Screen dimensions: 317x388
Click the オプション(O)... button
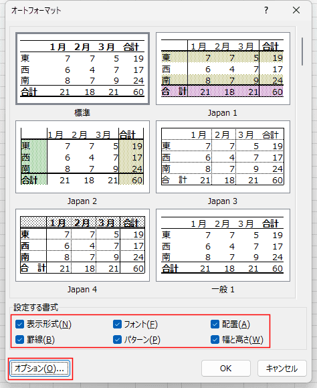pyautogui.click(x=40, y=369)
